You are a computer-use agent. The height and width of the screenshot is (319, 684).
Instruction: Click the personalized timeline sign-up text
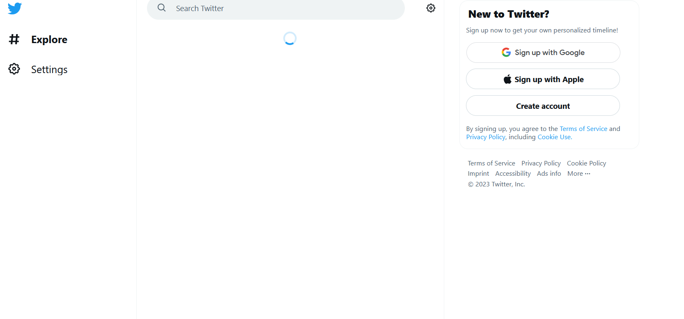click(x=542, y=30)
